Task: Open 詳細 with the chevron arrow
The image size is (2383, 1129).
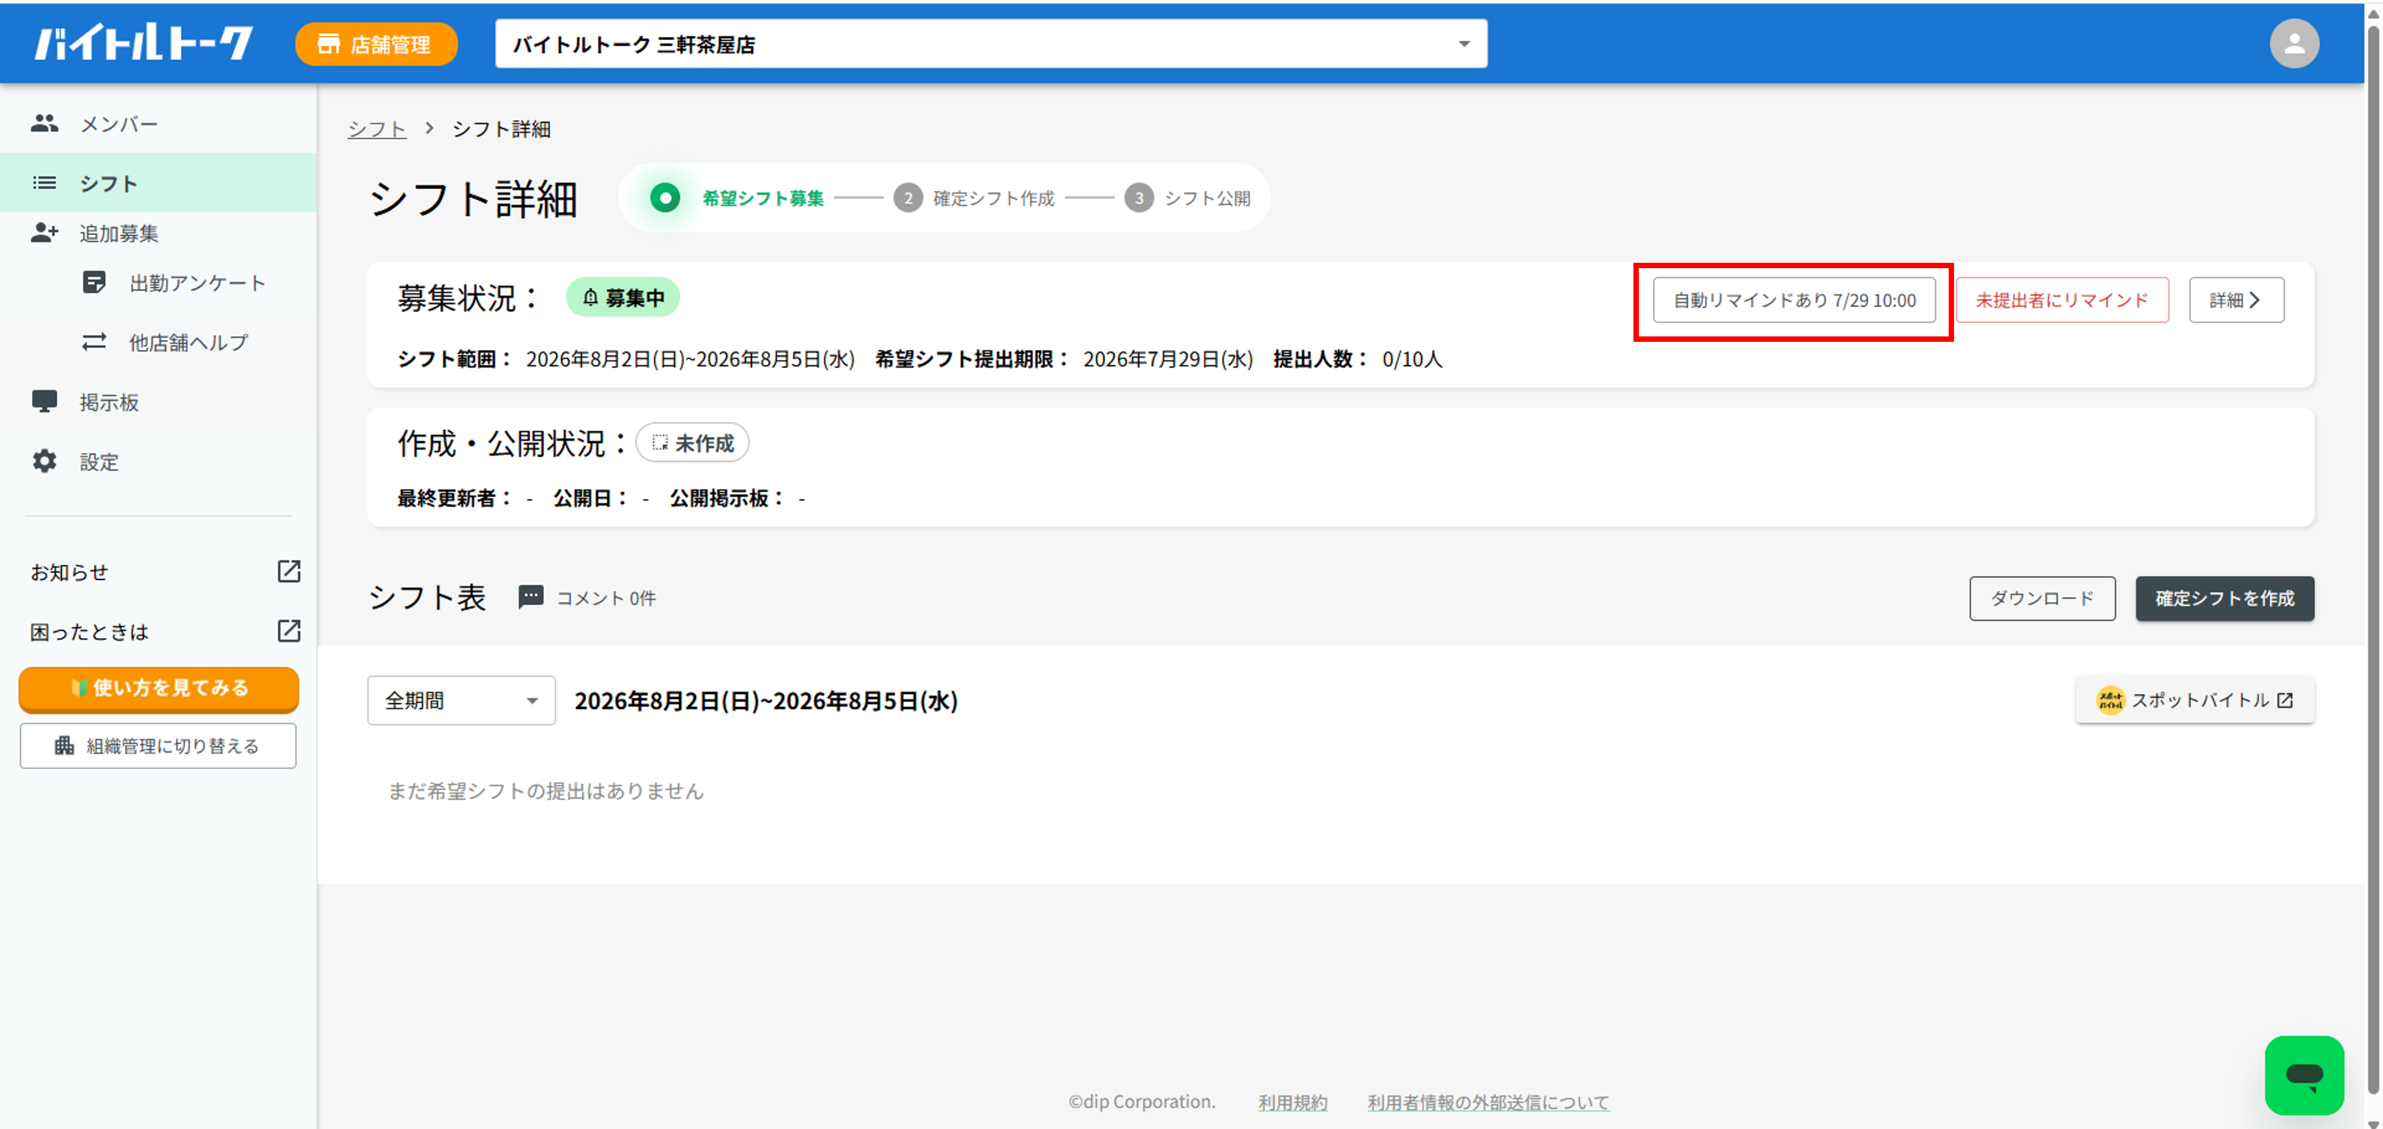Action: 2236,300
